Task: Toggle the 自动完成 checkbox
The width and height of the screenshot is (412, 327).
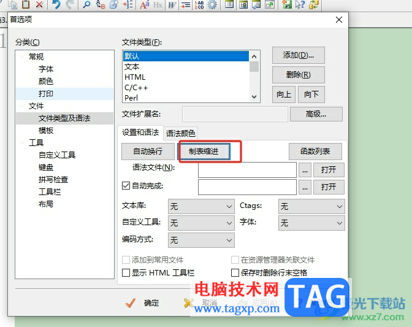Action: 126,185
